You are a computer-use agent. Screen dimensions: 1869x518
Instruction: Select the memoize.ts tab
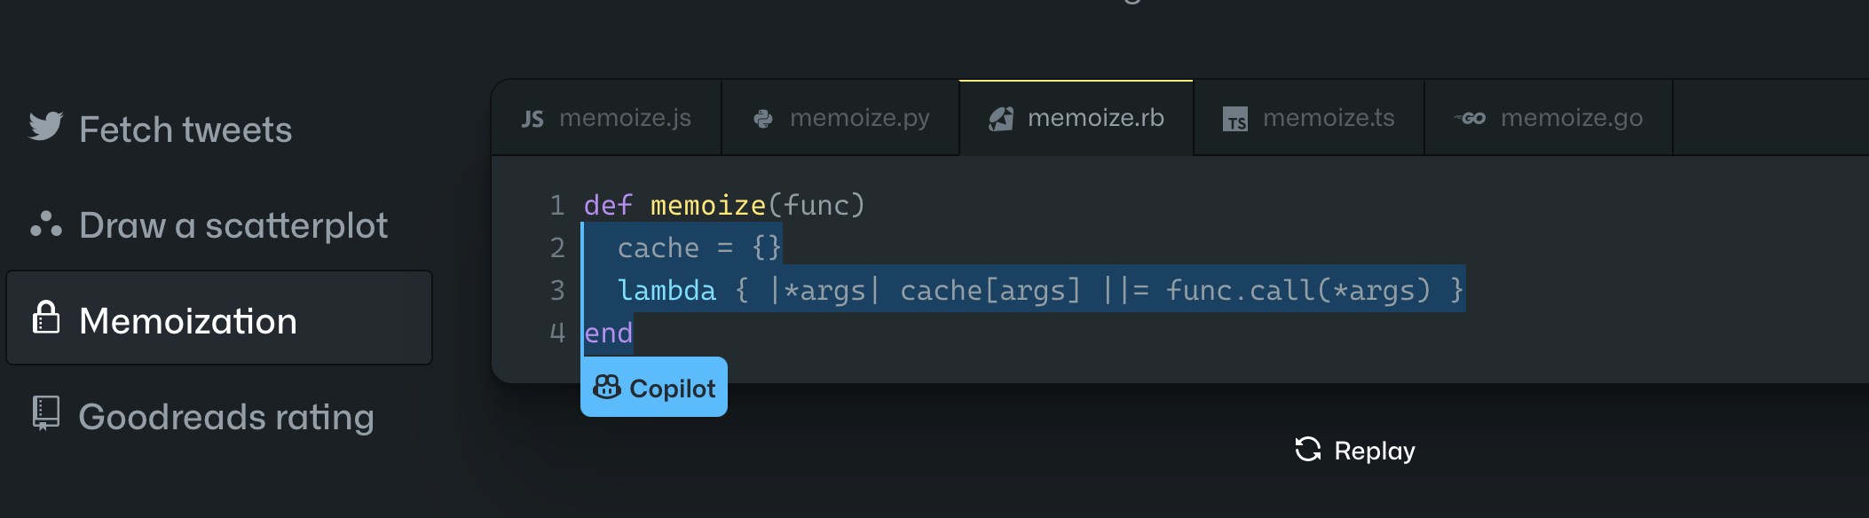click(x=1309, y=118)
